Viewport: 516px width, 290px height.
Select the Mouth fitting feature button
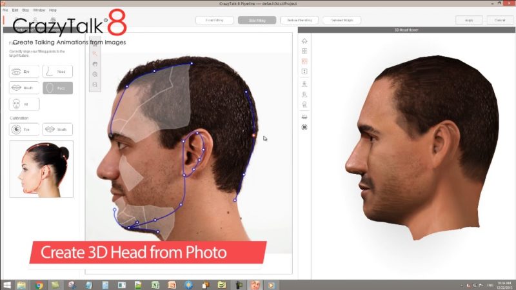pos(24,88)
